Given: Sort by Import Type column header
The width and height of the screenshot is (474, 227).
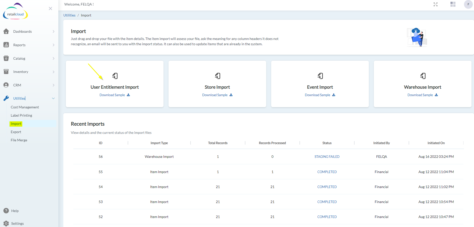Looking at the screenshot, I should [x=159, y=143].
